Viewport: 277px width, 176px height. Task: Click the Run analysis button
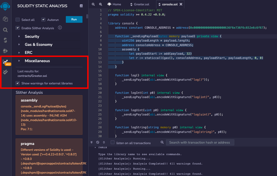coord(74,19)
